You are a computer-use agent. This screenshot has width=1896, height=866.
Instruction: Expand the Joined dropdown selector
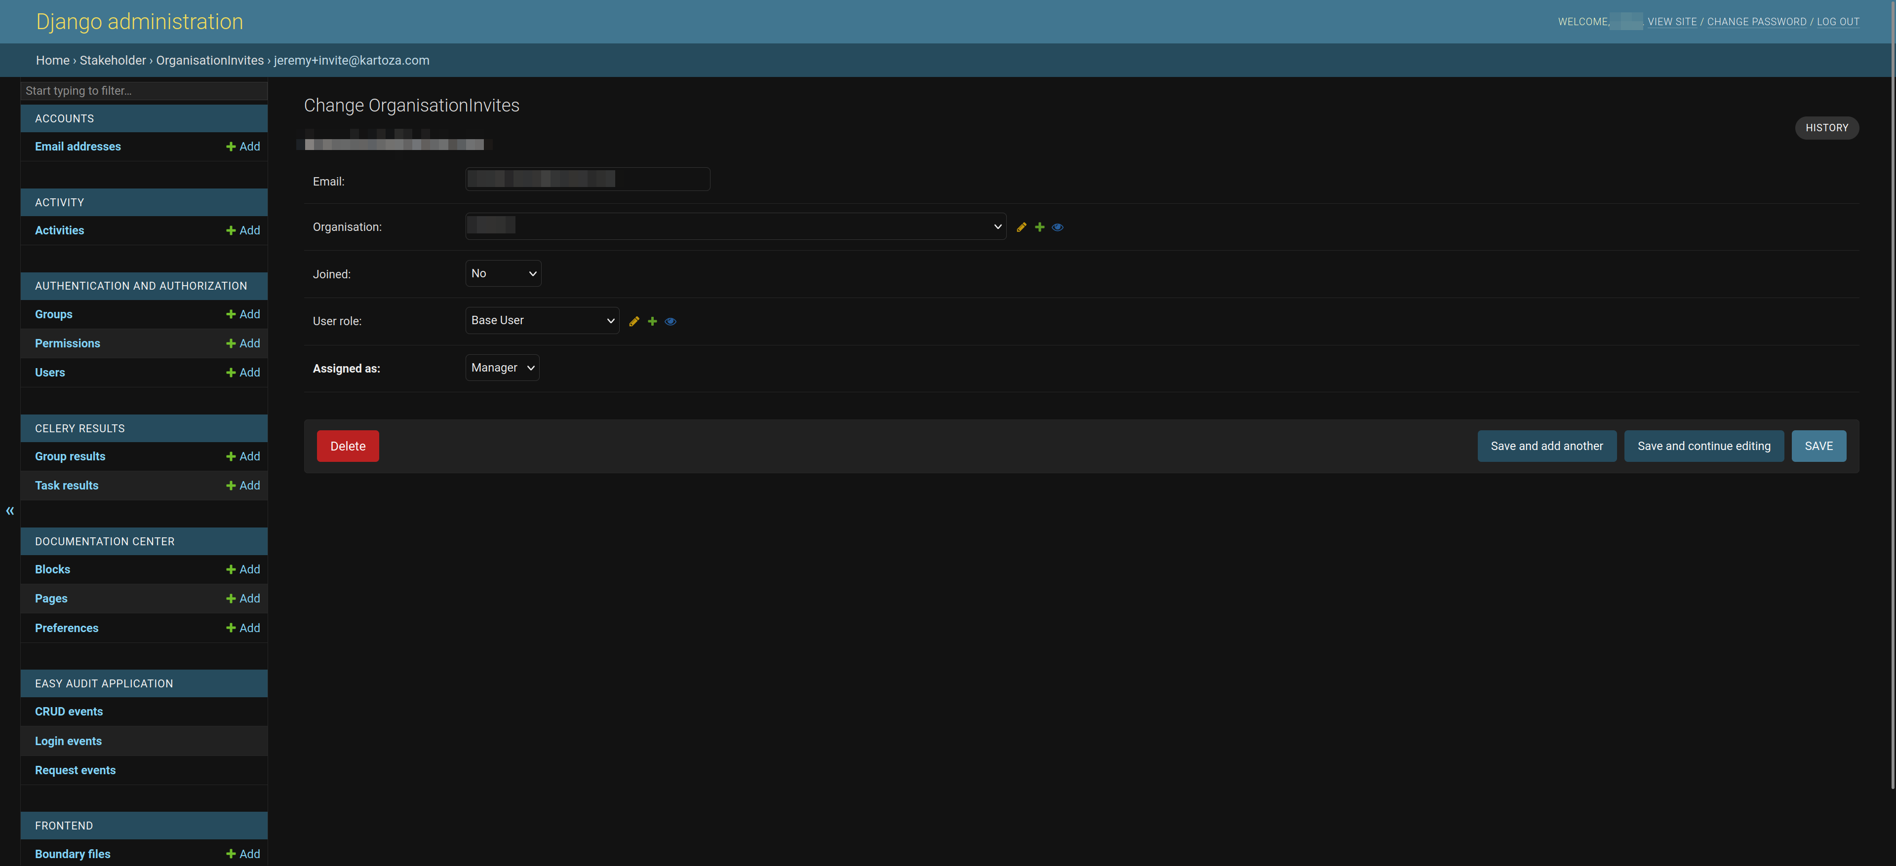[x=502, y=273]
